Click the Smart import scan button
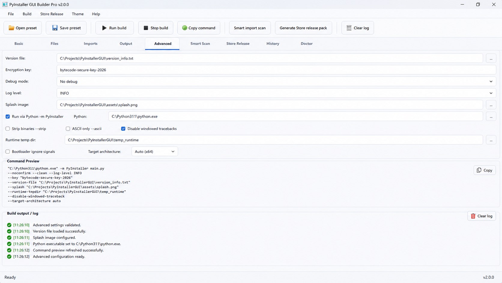The width and height of the screenshot is (502, 283). pyautogui.click(x=250, y=28)
